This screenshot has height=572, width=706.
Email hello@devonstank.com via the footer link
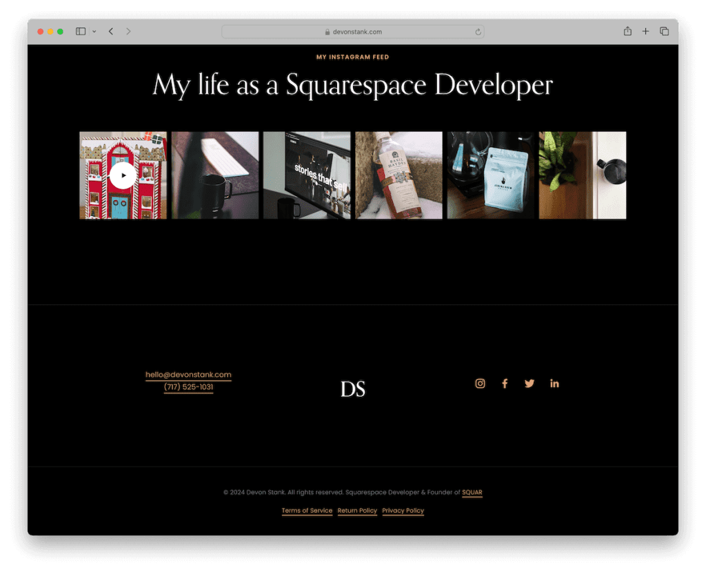point(188,375)
